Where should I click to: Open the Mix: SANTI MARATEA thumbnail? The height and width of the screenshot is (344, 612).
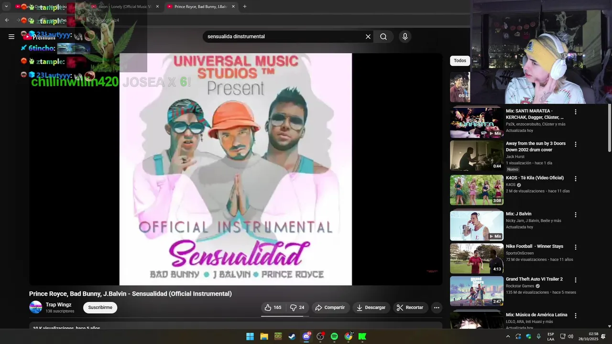477,122
